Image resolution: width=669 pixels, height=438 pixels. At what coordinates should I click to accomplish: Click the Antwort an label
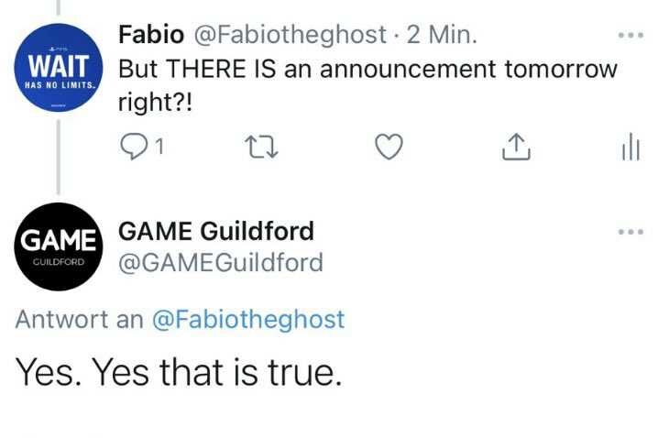pos(79,319)
